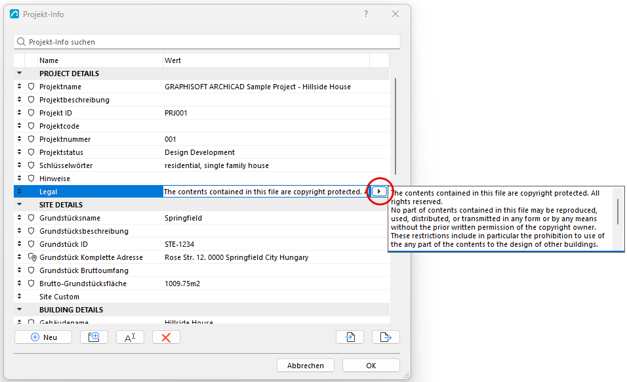Click the Projektnummer value 001
Image resolution: width=627 pixels, height=382 pixels.
[x=171, y=139]
